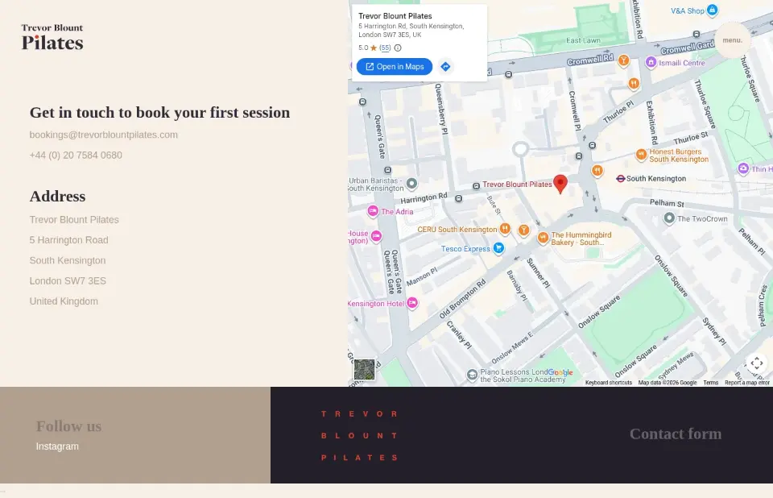Screen dimensions: 773x498
Task: Switch to satellite imagery thumbnail
Action: click(x=364, y=370)
